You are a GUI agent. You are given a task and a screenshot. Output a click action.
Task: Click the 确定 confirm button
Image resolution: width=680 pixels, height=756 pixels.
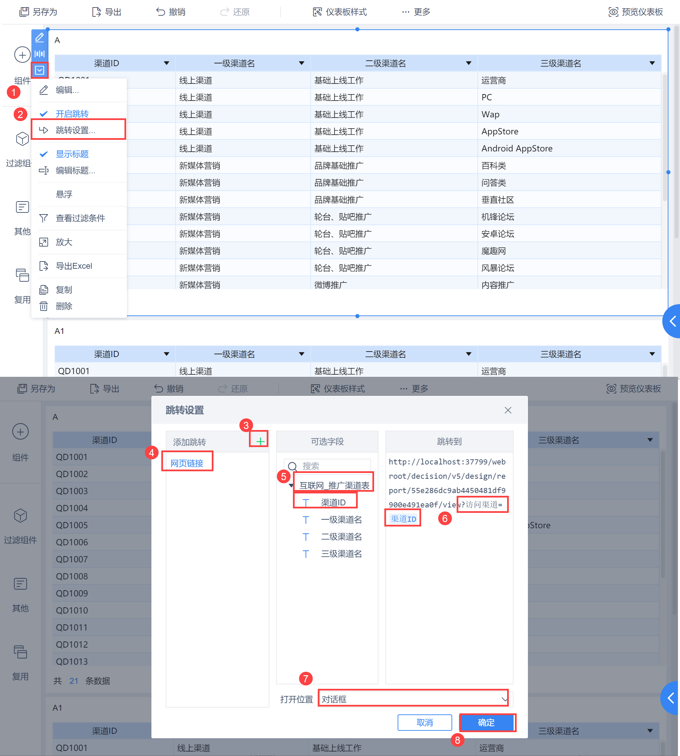pyautogui.click(x=486, y=722)
